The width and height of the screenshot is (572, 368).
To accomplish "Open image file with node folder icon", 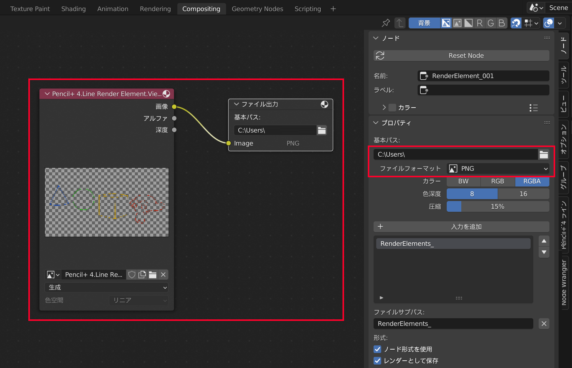I will (x=152, y=275).
